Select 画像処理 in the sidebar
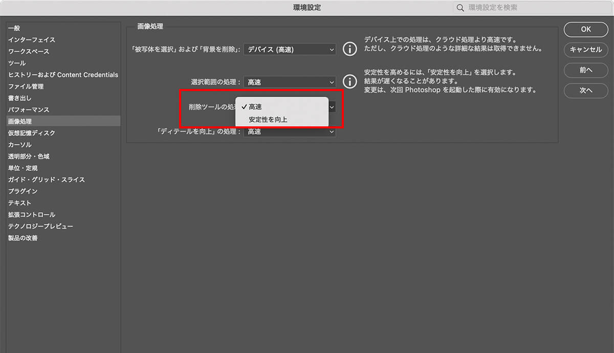The height and width of the screenshot is (353, 614). [63, 121]
